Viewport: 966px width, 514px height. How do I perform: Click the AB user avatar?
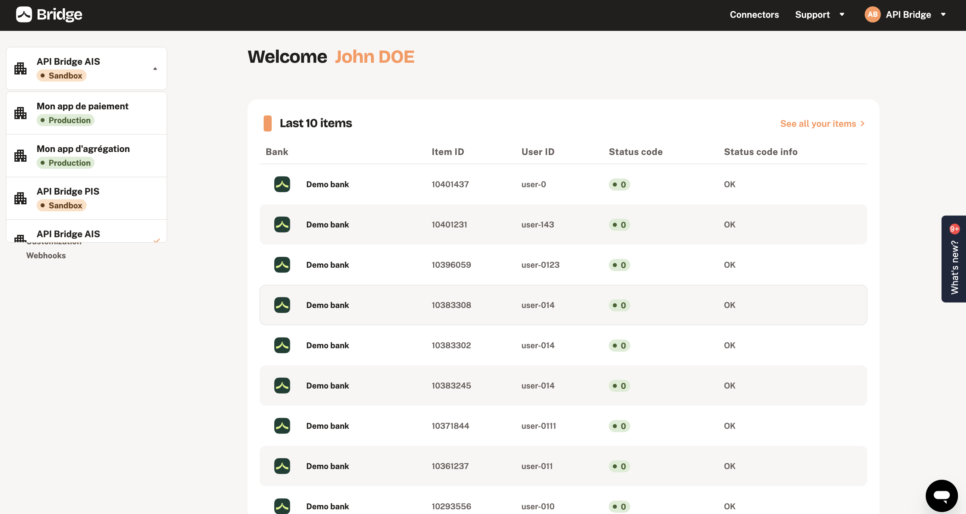pyautogui.click(x=872, y=15)
